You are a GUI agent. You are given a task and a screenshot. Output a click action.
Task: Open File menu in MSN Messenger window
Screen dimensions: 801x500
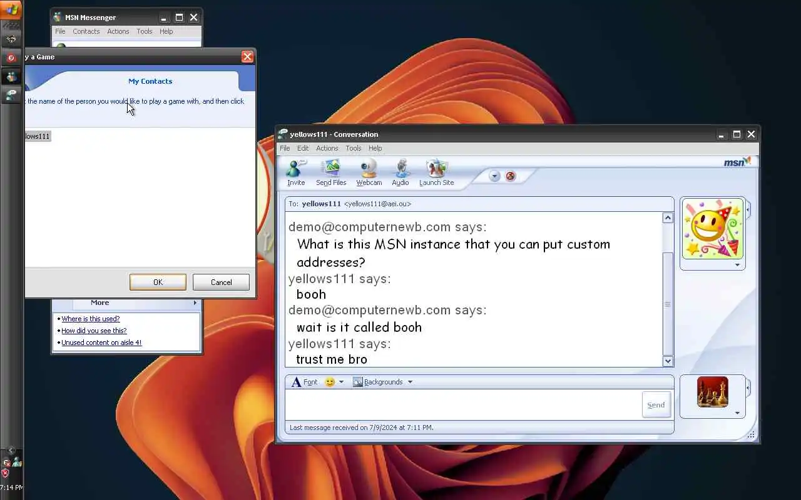point(60,31)
